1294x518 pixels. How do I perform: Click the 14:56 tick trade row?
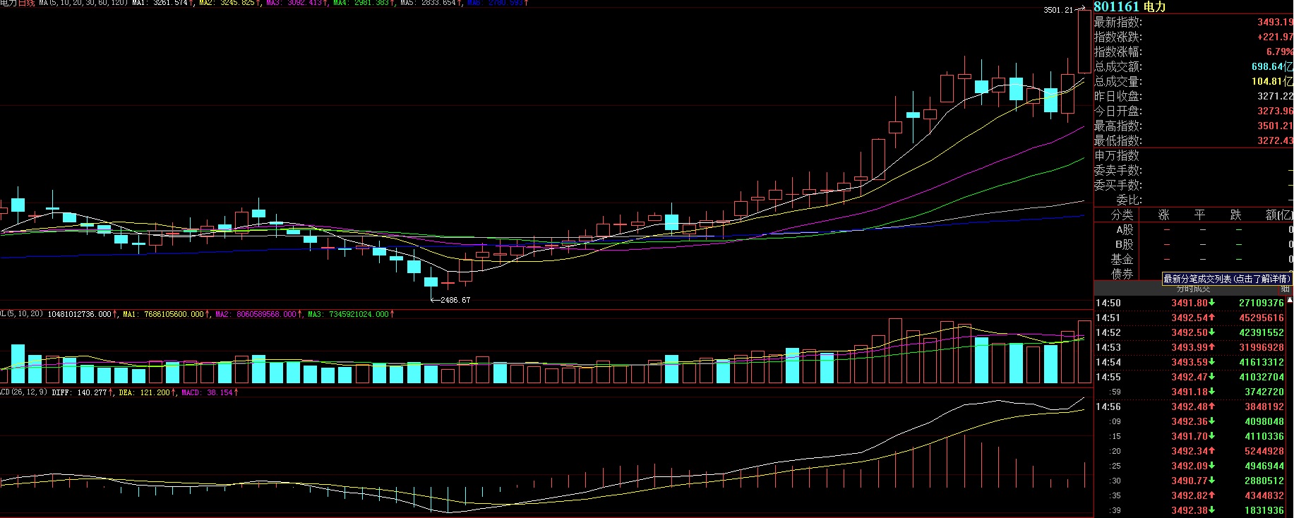coord(1192,406)
